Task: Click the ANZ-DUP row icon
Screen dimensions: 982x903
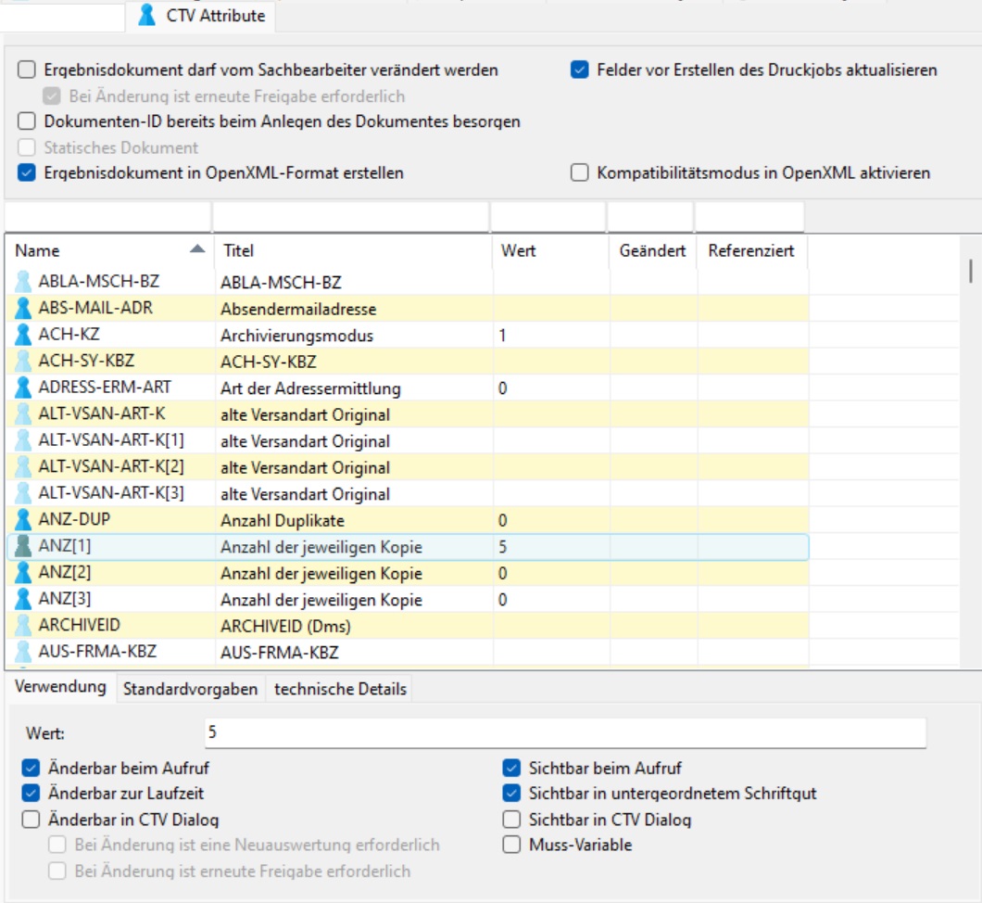Action: pos(23,519)
